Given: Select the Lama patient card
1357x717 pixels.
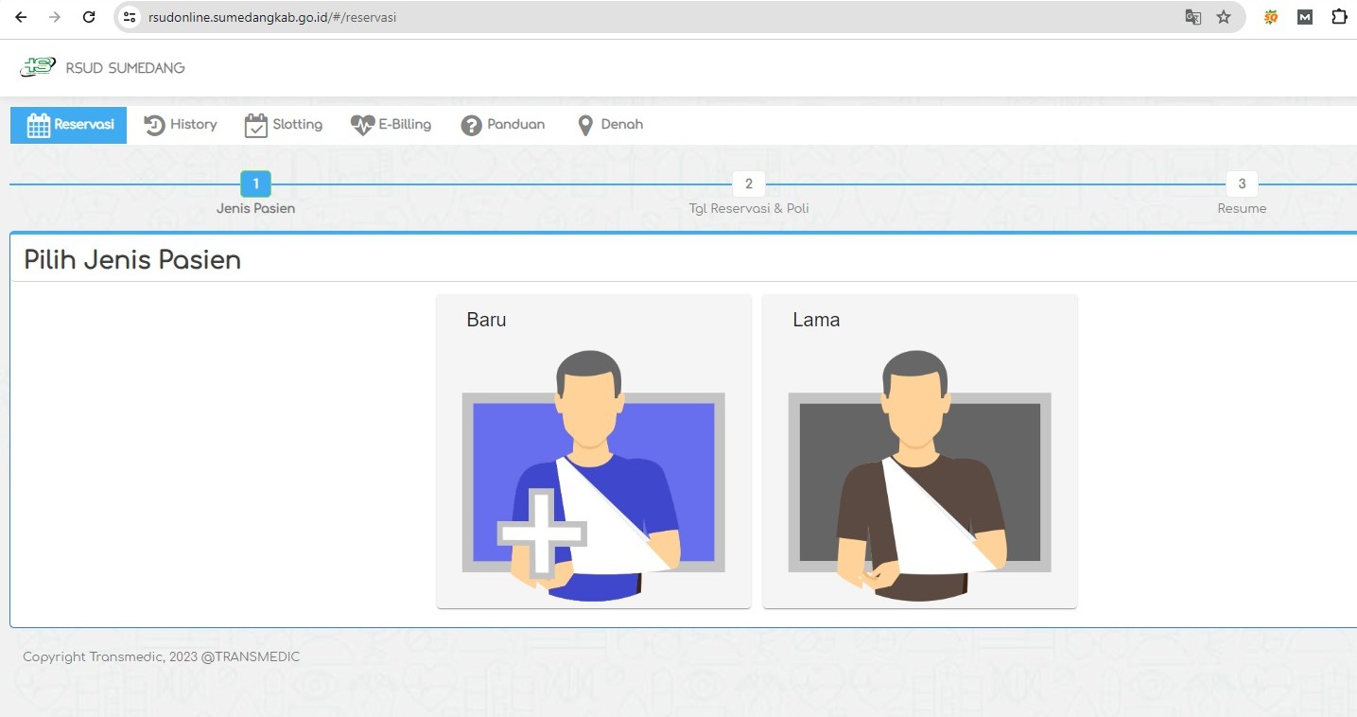Looking at the screenshot, I should click(x=919, y=451).
